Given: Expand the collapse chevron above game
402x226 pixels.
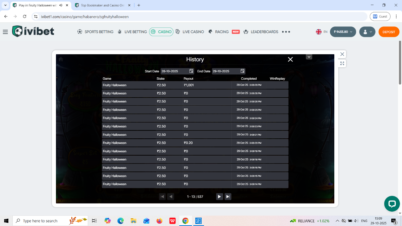Looking at the screenshot, I should click(x=309, y=57).
